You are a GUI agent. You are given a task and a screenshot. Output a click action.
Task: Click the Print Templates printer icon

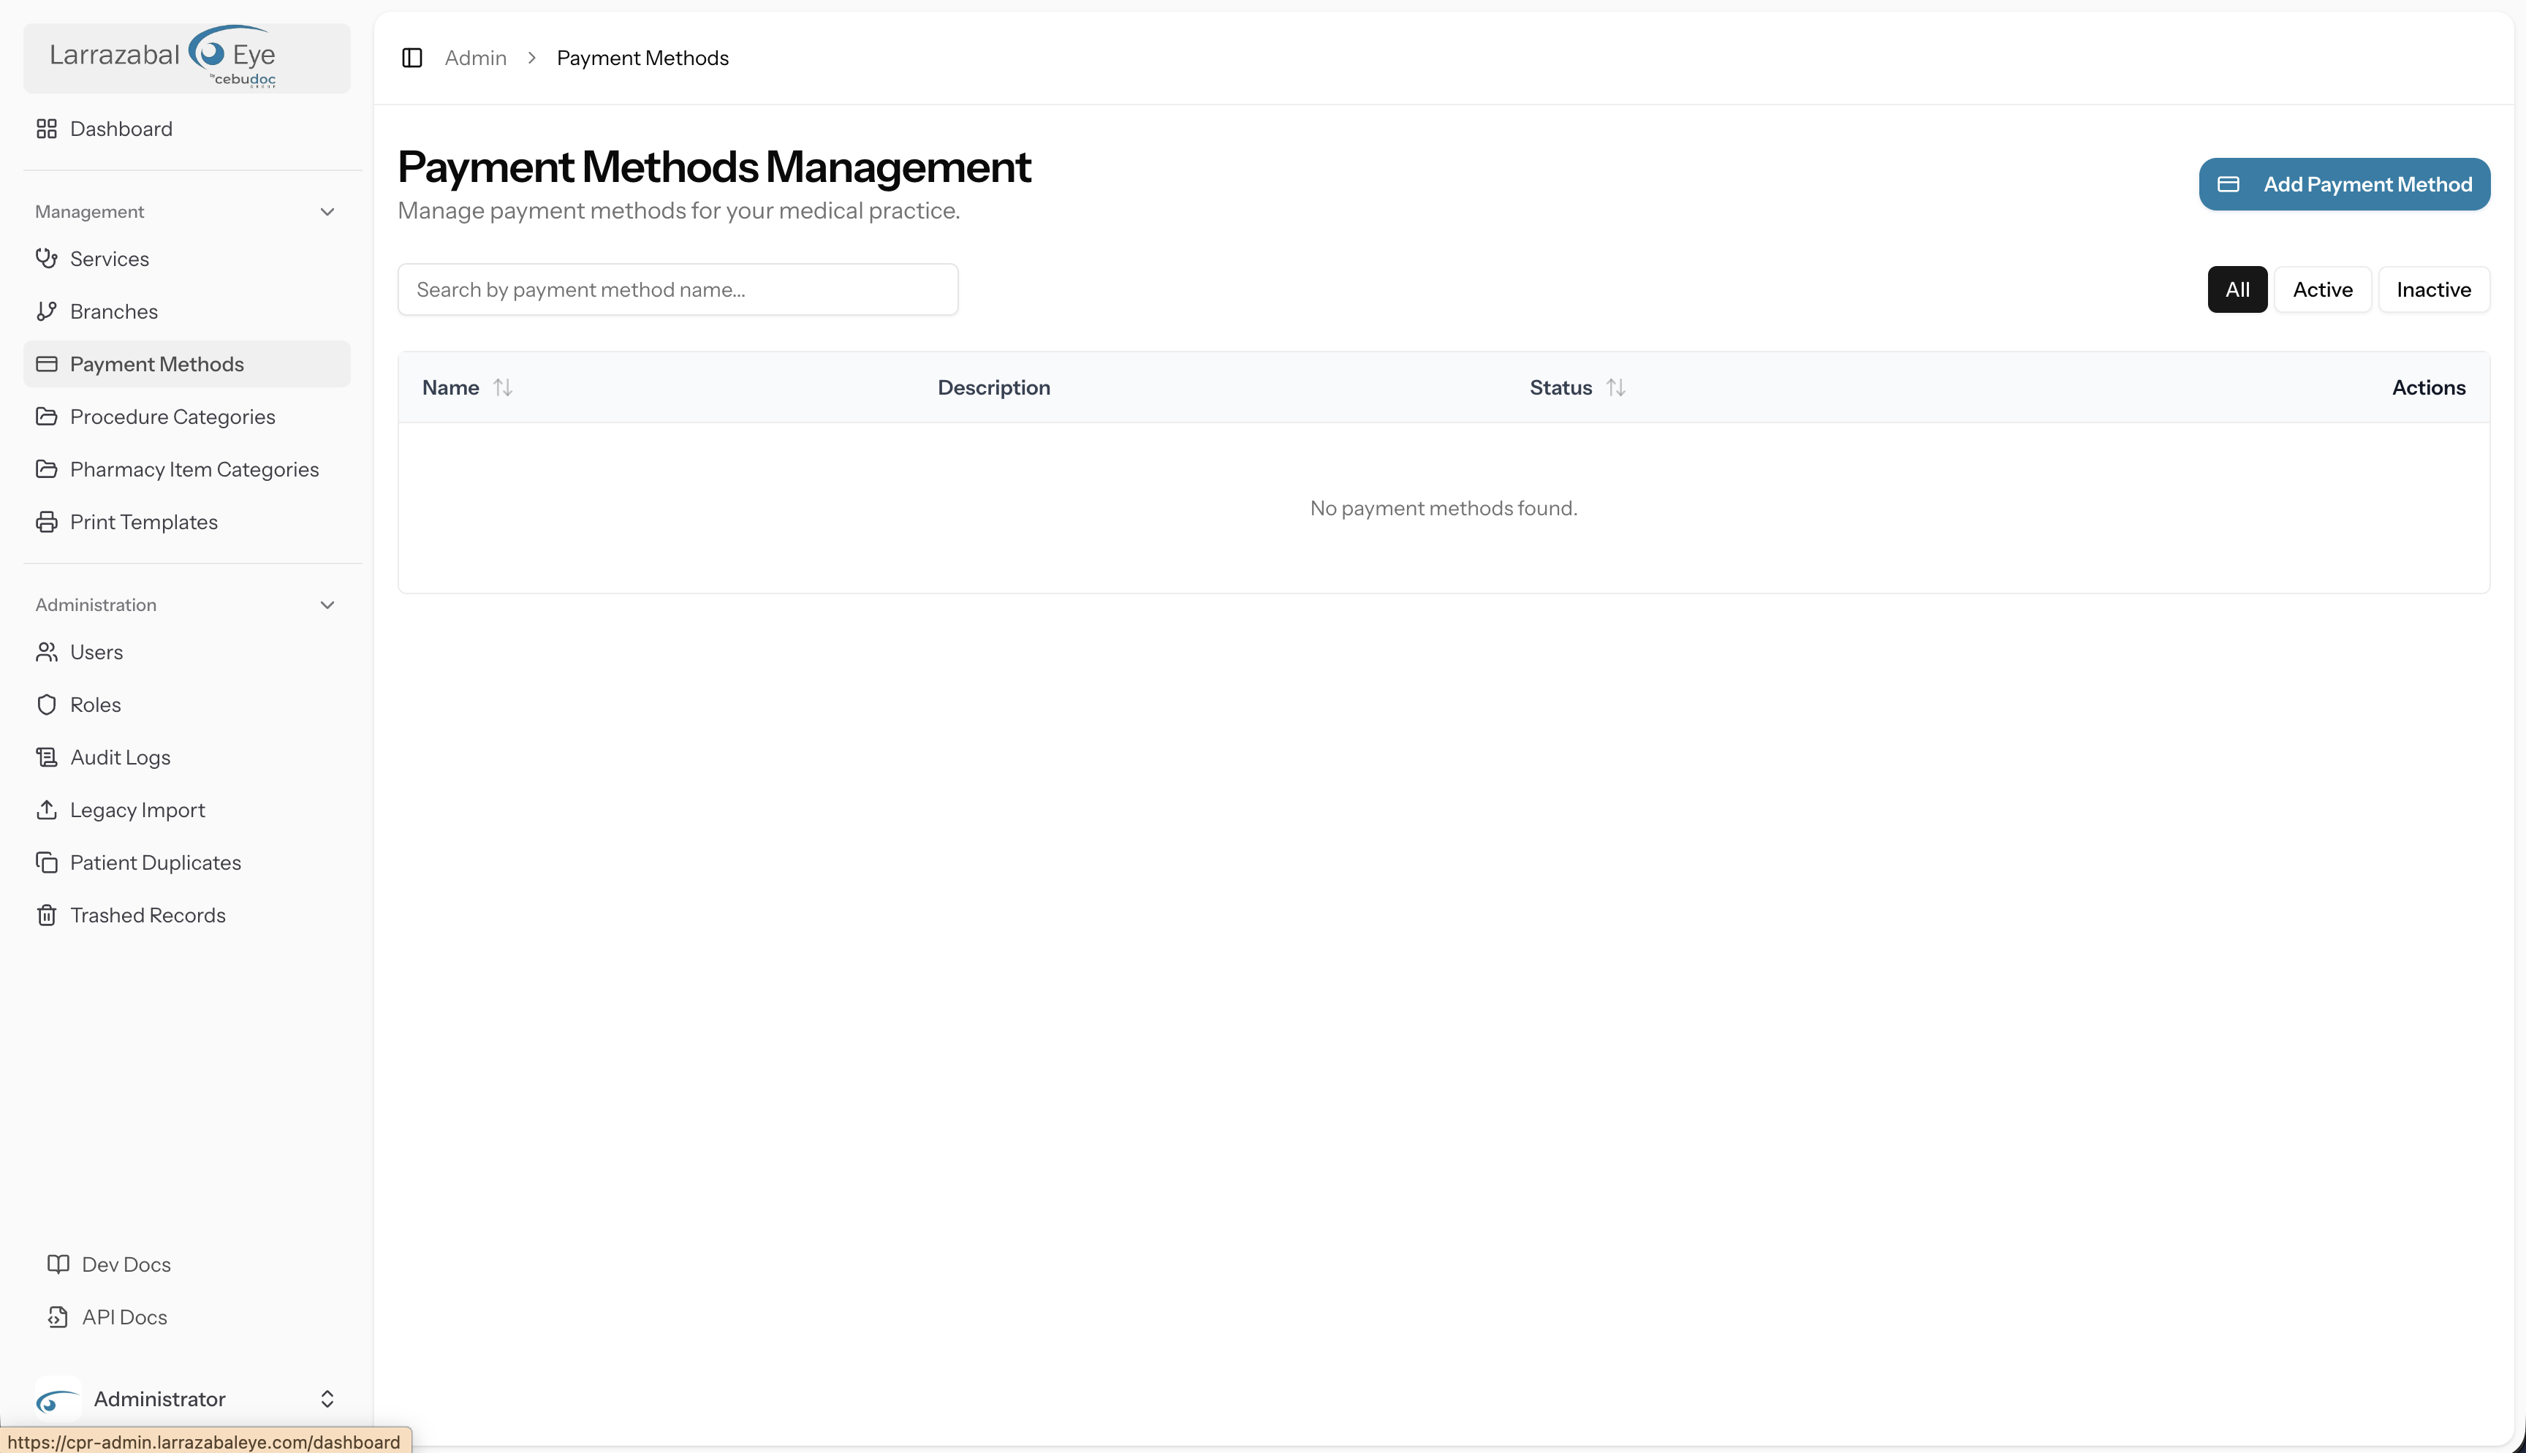[46, 522]
